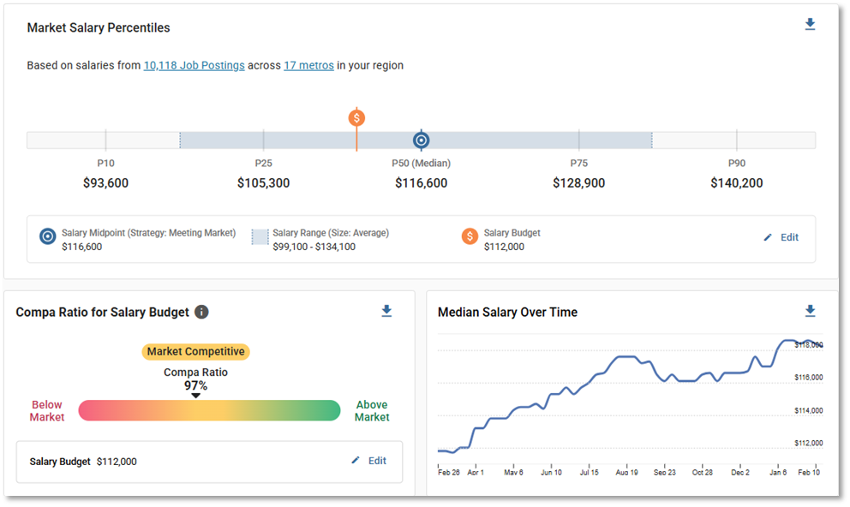Click the P10 tick mark on the percentile bar
Image resolution: width=850 pixels, height=507 pixels.
[105, 139]
